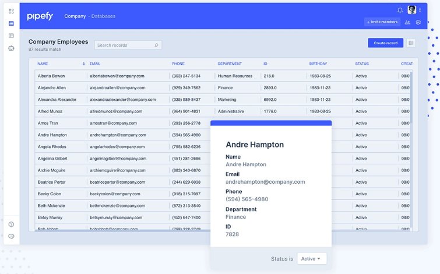
Task: Select the Company breadcrumb
Action: pos(75,16)
